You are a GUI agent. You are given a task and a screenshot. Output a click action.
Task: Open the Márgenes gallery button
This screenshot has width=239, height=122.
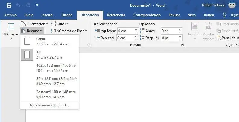(x=11, y=31)
